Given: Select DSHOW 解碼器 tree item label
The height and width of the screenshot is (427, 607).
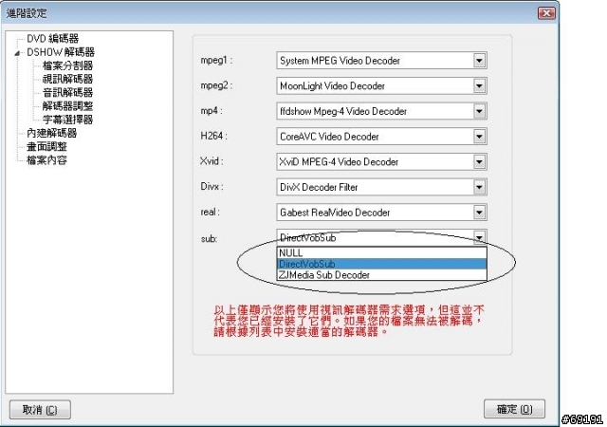Looking at the screenshot, I should coord(61,52).
